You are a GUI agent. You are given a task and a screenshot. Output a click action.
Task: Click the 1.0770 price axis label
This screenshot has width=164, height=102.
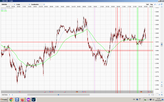(x=157, y=76)
